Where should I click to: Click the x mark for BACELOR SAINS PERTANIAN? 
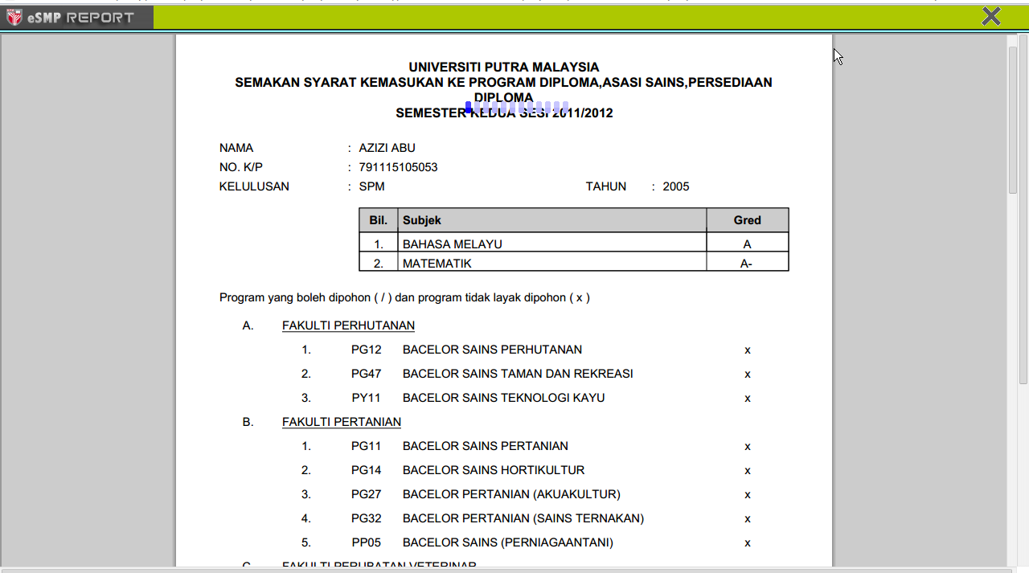click(748, 447)
